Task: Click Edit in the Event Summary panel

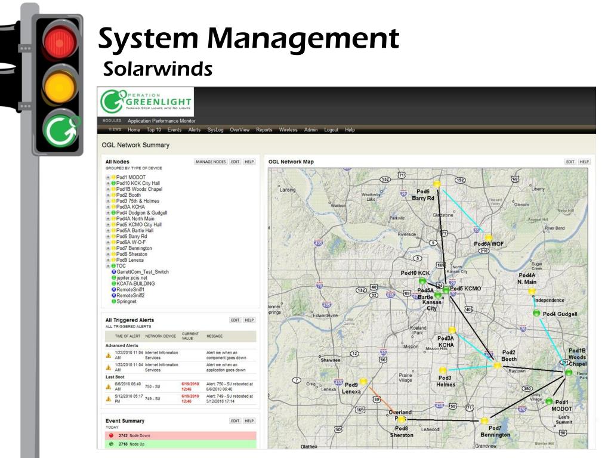Action: [x=235, y=421]
